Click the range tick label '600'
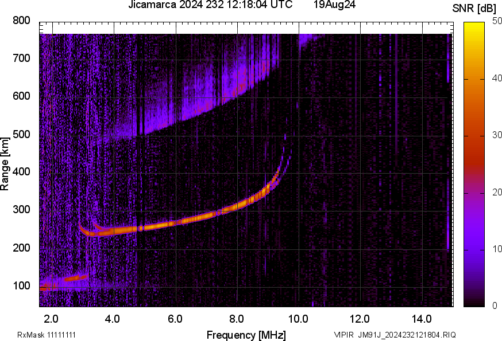This screenshot has height=341, width=502. (x=21, y=96)
